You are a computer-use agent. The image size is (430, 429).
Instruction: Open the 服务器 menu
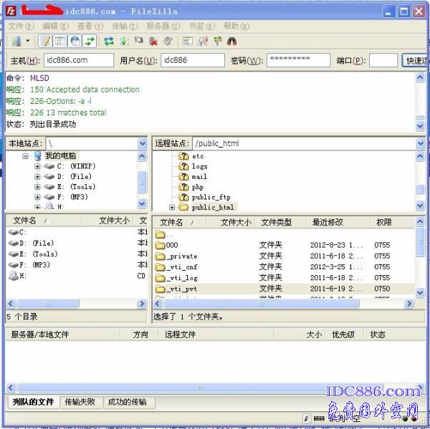(x=157, y=26)
